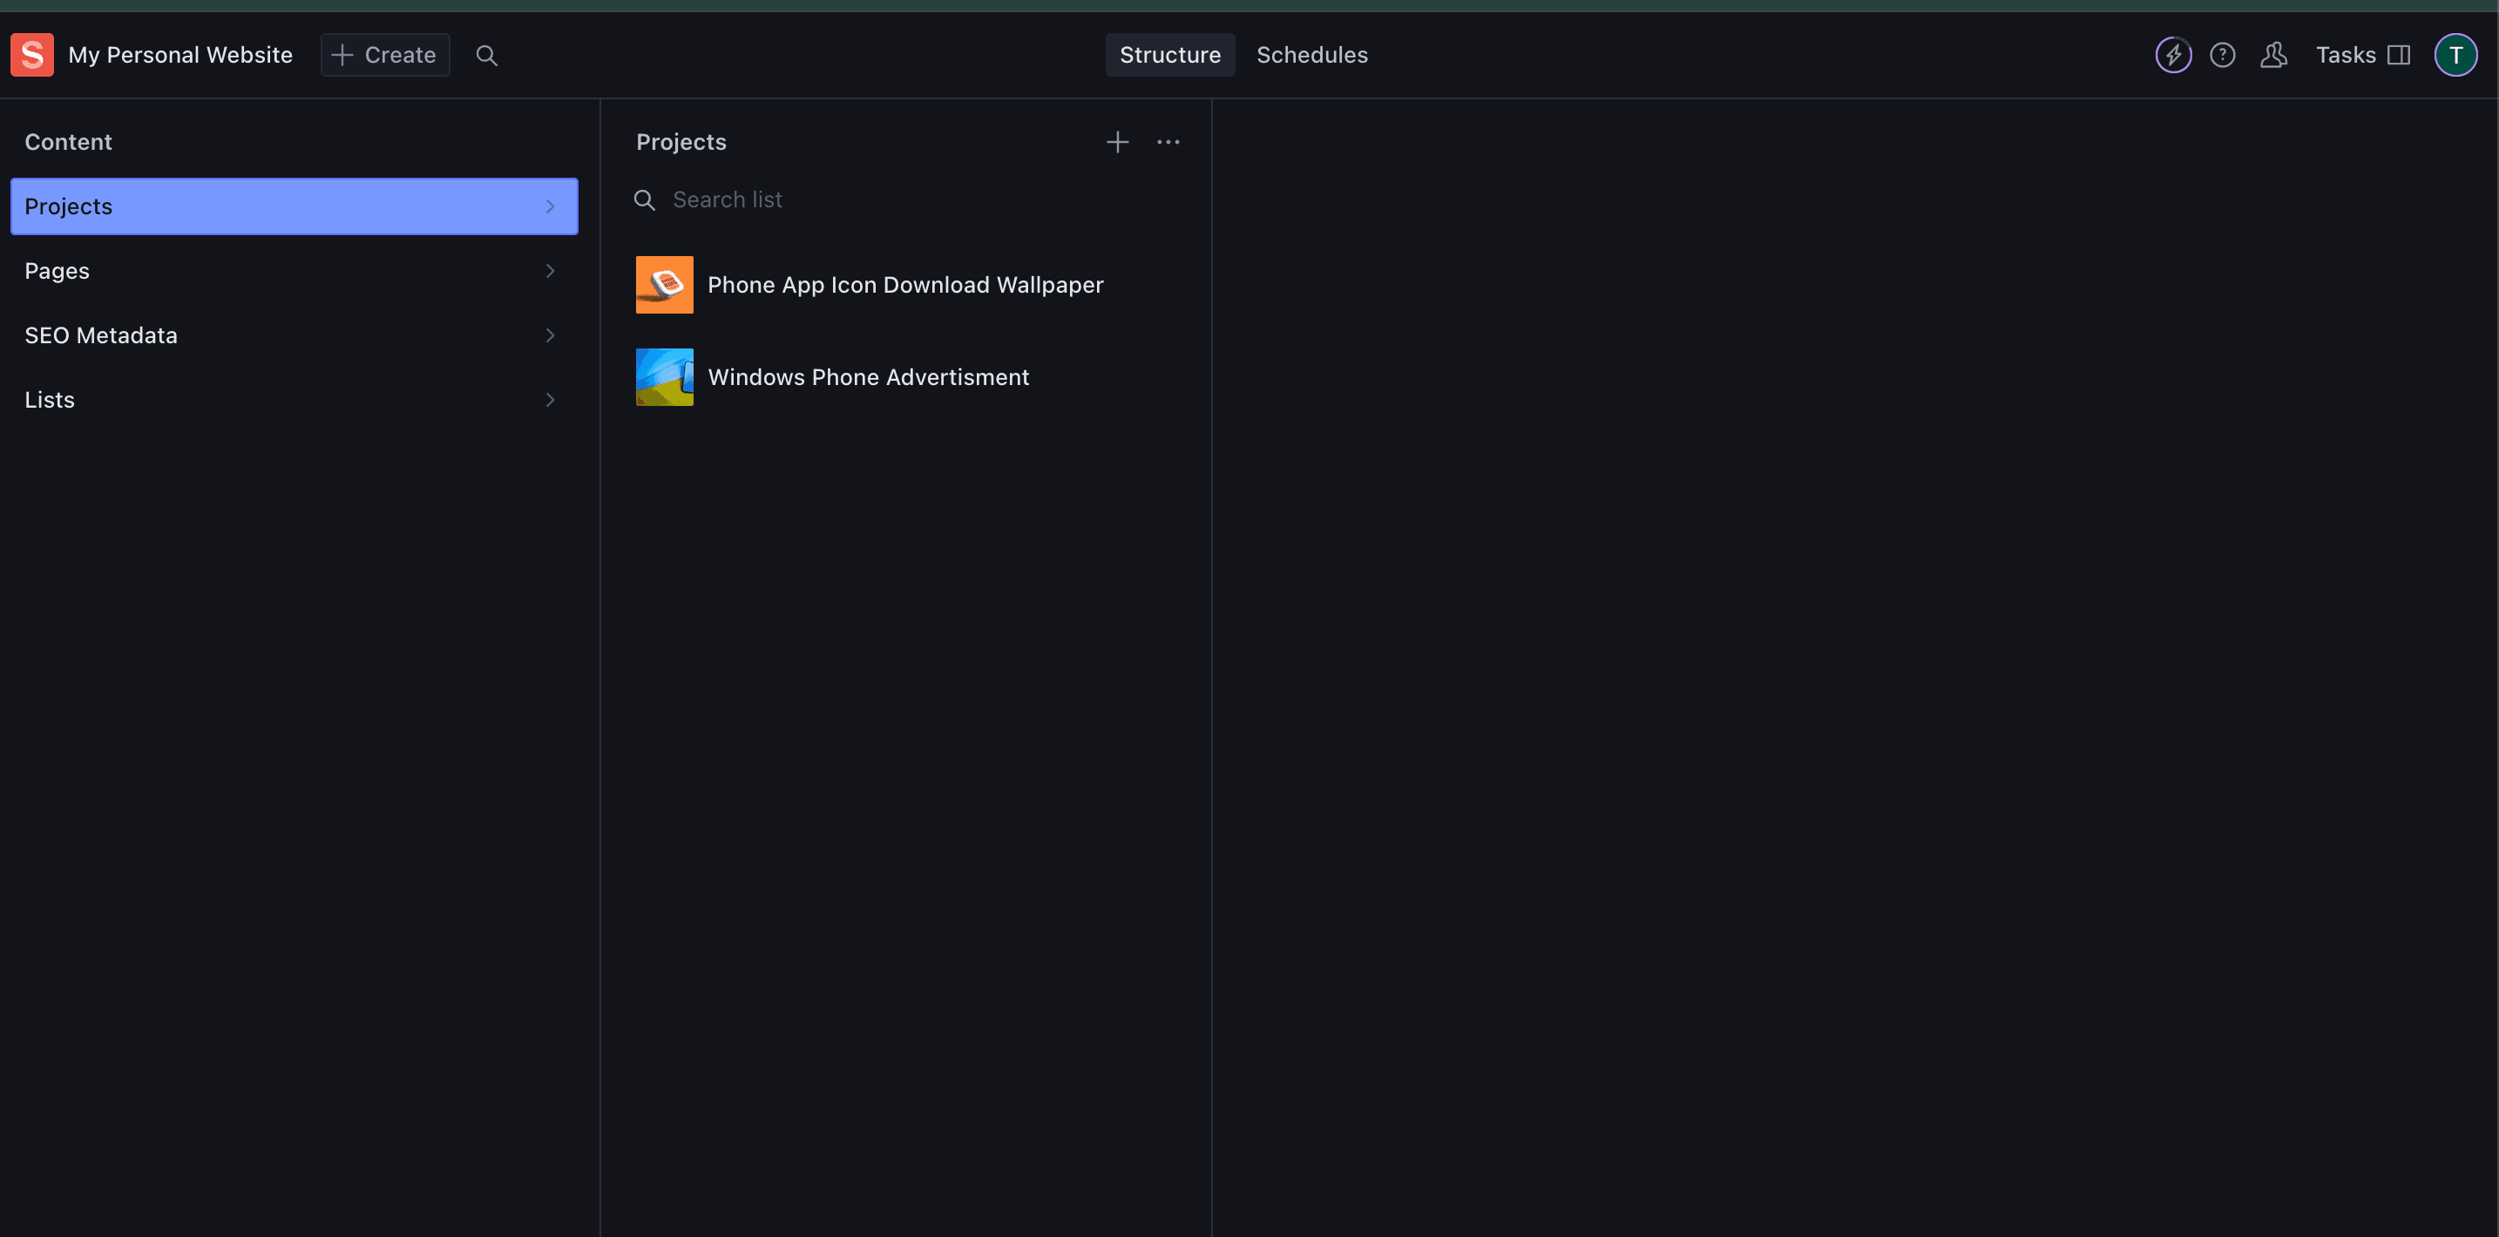The width and height of the screenshot is (2499, 1237).
Task: Select SEO Metadata in the Content list
Action: pos(294,335)
